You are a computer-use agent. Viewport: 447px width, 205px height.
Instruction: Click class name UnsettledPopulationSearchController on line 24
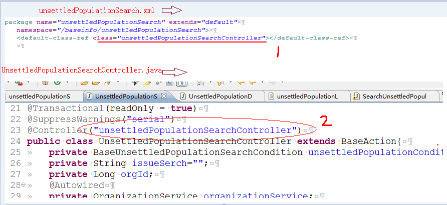[x=195, y=141]
